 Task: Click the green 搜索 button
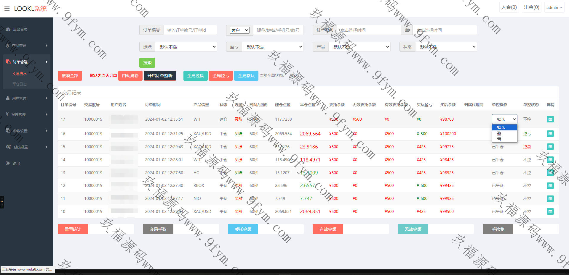[x=147, y=63]
